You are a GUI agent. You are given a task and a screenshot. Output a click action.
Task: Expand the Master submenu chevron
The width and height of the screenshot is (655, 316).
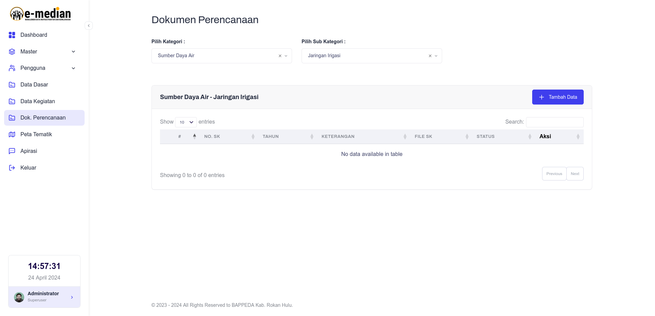[73, 52]
